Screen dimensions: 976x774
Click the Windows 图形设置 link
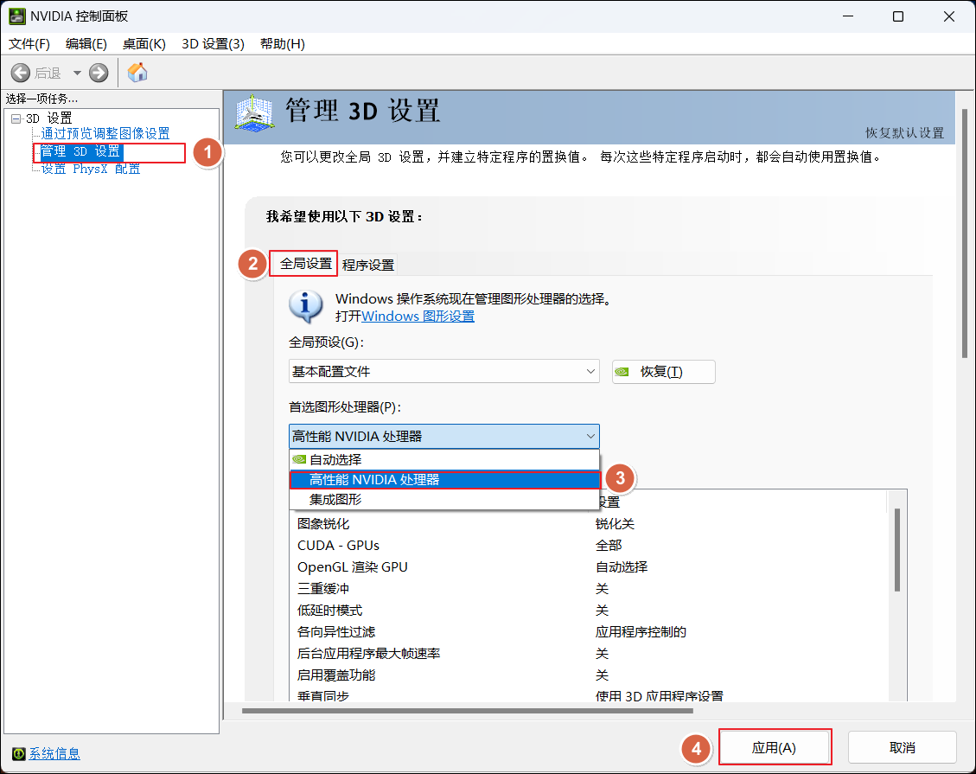point(418,317)
